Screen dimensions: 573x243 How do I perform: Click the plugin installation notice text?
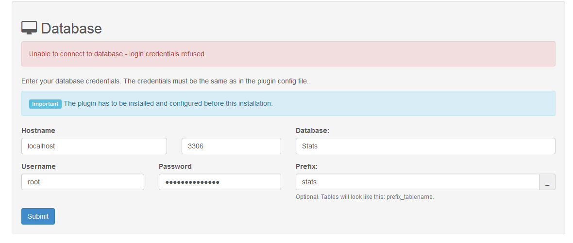tap(168, 103)
